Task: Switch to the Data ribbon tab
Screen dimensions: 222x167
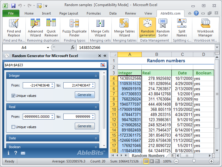Action: (x=113, y=13)
